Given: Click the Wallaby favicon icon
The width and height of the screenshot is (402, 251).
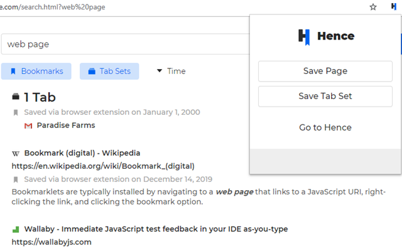Looking at the screenshot, I should tap(16, 229).
